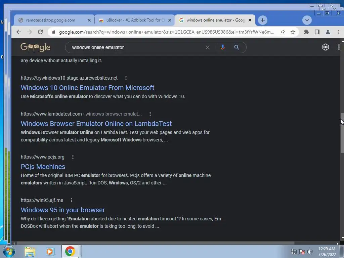Click the https://win95.ajf.me URL text
Viewport: 344px width, 258px height.
(x=42, y=200)
